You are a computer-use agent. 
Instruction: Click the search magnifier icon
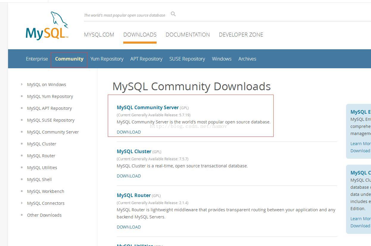(173, 14)
